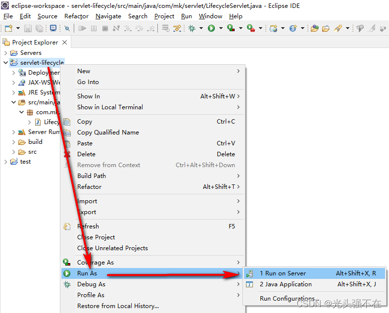Click the green Run toolbar button
This screenshot has width=389, height=313.
click(211, 28)
